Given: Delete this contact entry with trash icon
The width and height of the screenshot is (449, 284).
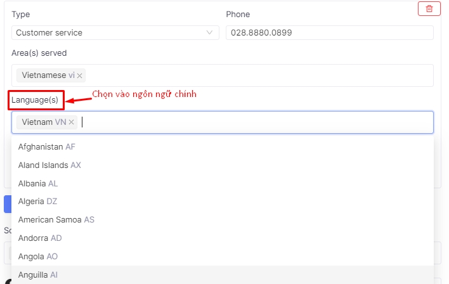Looking at the screenshot, I should (429, 9).
